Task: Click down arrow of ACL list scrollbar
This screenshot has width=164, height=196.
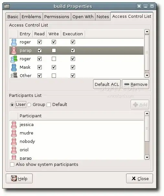Action: tap(147, 75)
